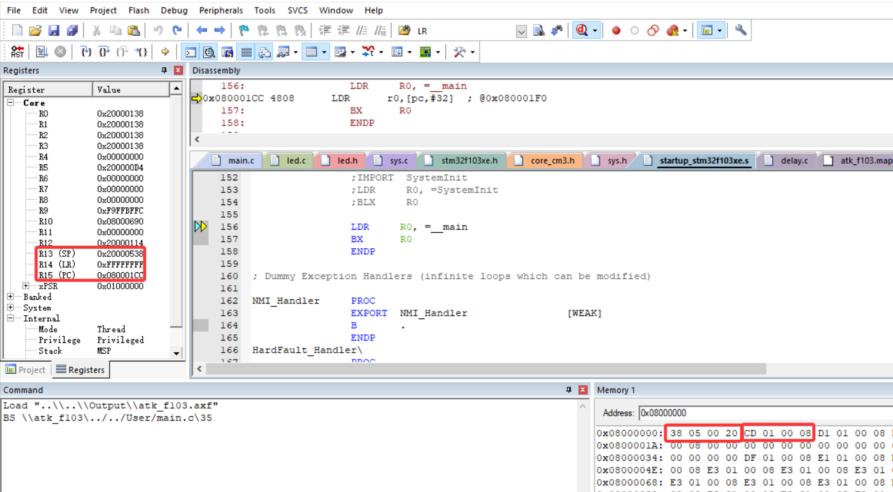Click the Step Over braces icon
The image size is (893, 492).
pyautogui.click(x=104, y=52)
